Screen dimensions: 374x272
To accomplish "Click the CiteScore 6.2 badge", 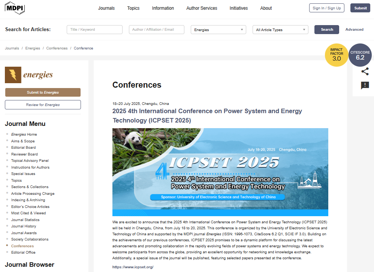I will click(x=360, y=55).
